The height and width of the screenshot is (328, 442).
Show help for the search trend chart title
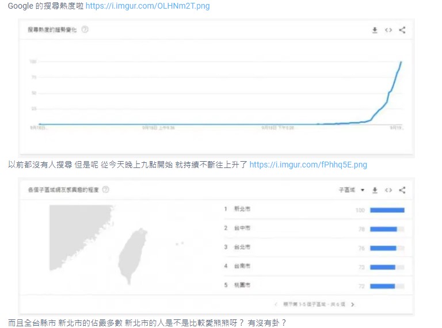coord(85,29)
